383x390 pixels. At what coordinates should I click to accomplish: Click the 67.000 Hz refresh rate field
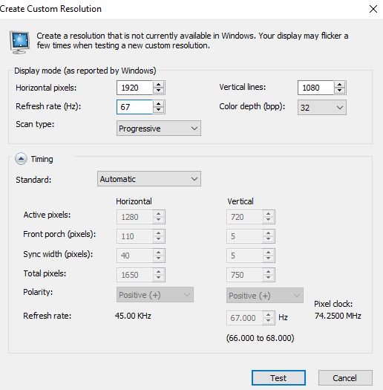click(244, 318)
